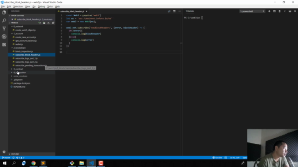The height and width of the screenshot is (167, 298).
Task: Synchronize changes from status bar
Action: [14, 158]
